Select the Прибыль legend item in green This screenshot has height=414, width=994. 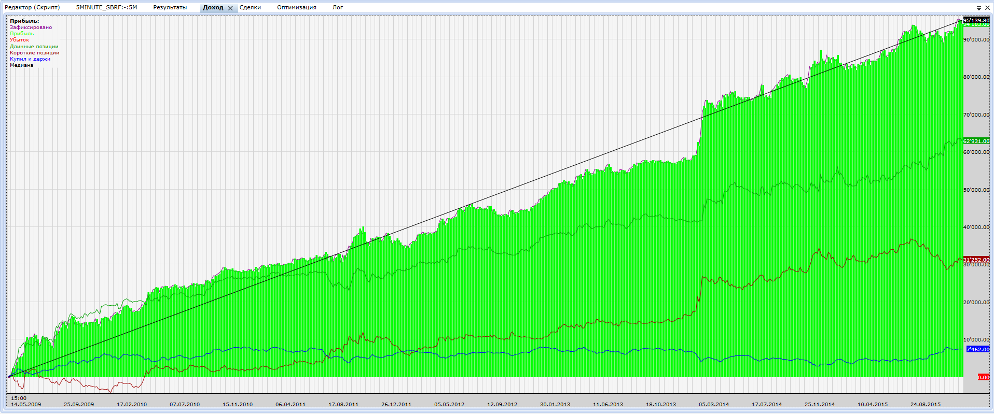click(x=22, y=33)
